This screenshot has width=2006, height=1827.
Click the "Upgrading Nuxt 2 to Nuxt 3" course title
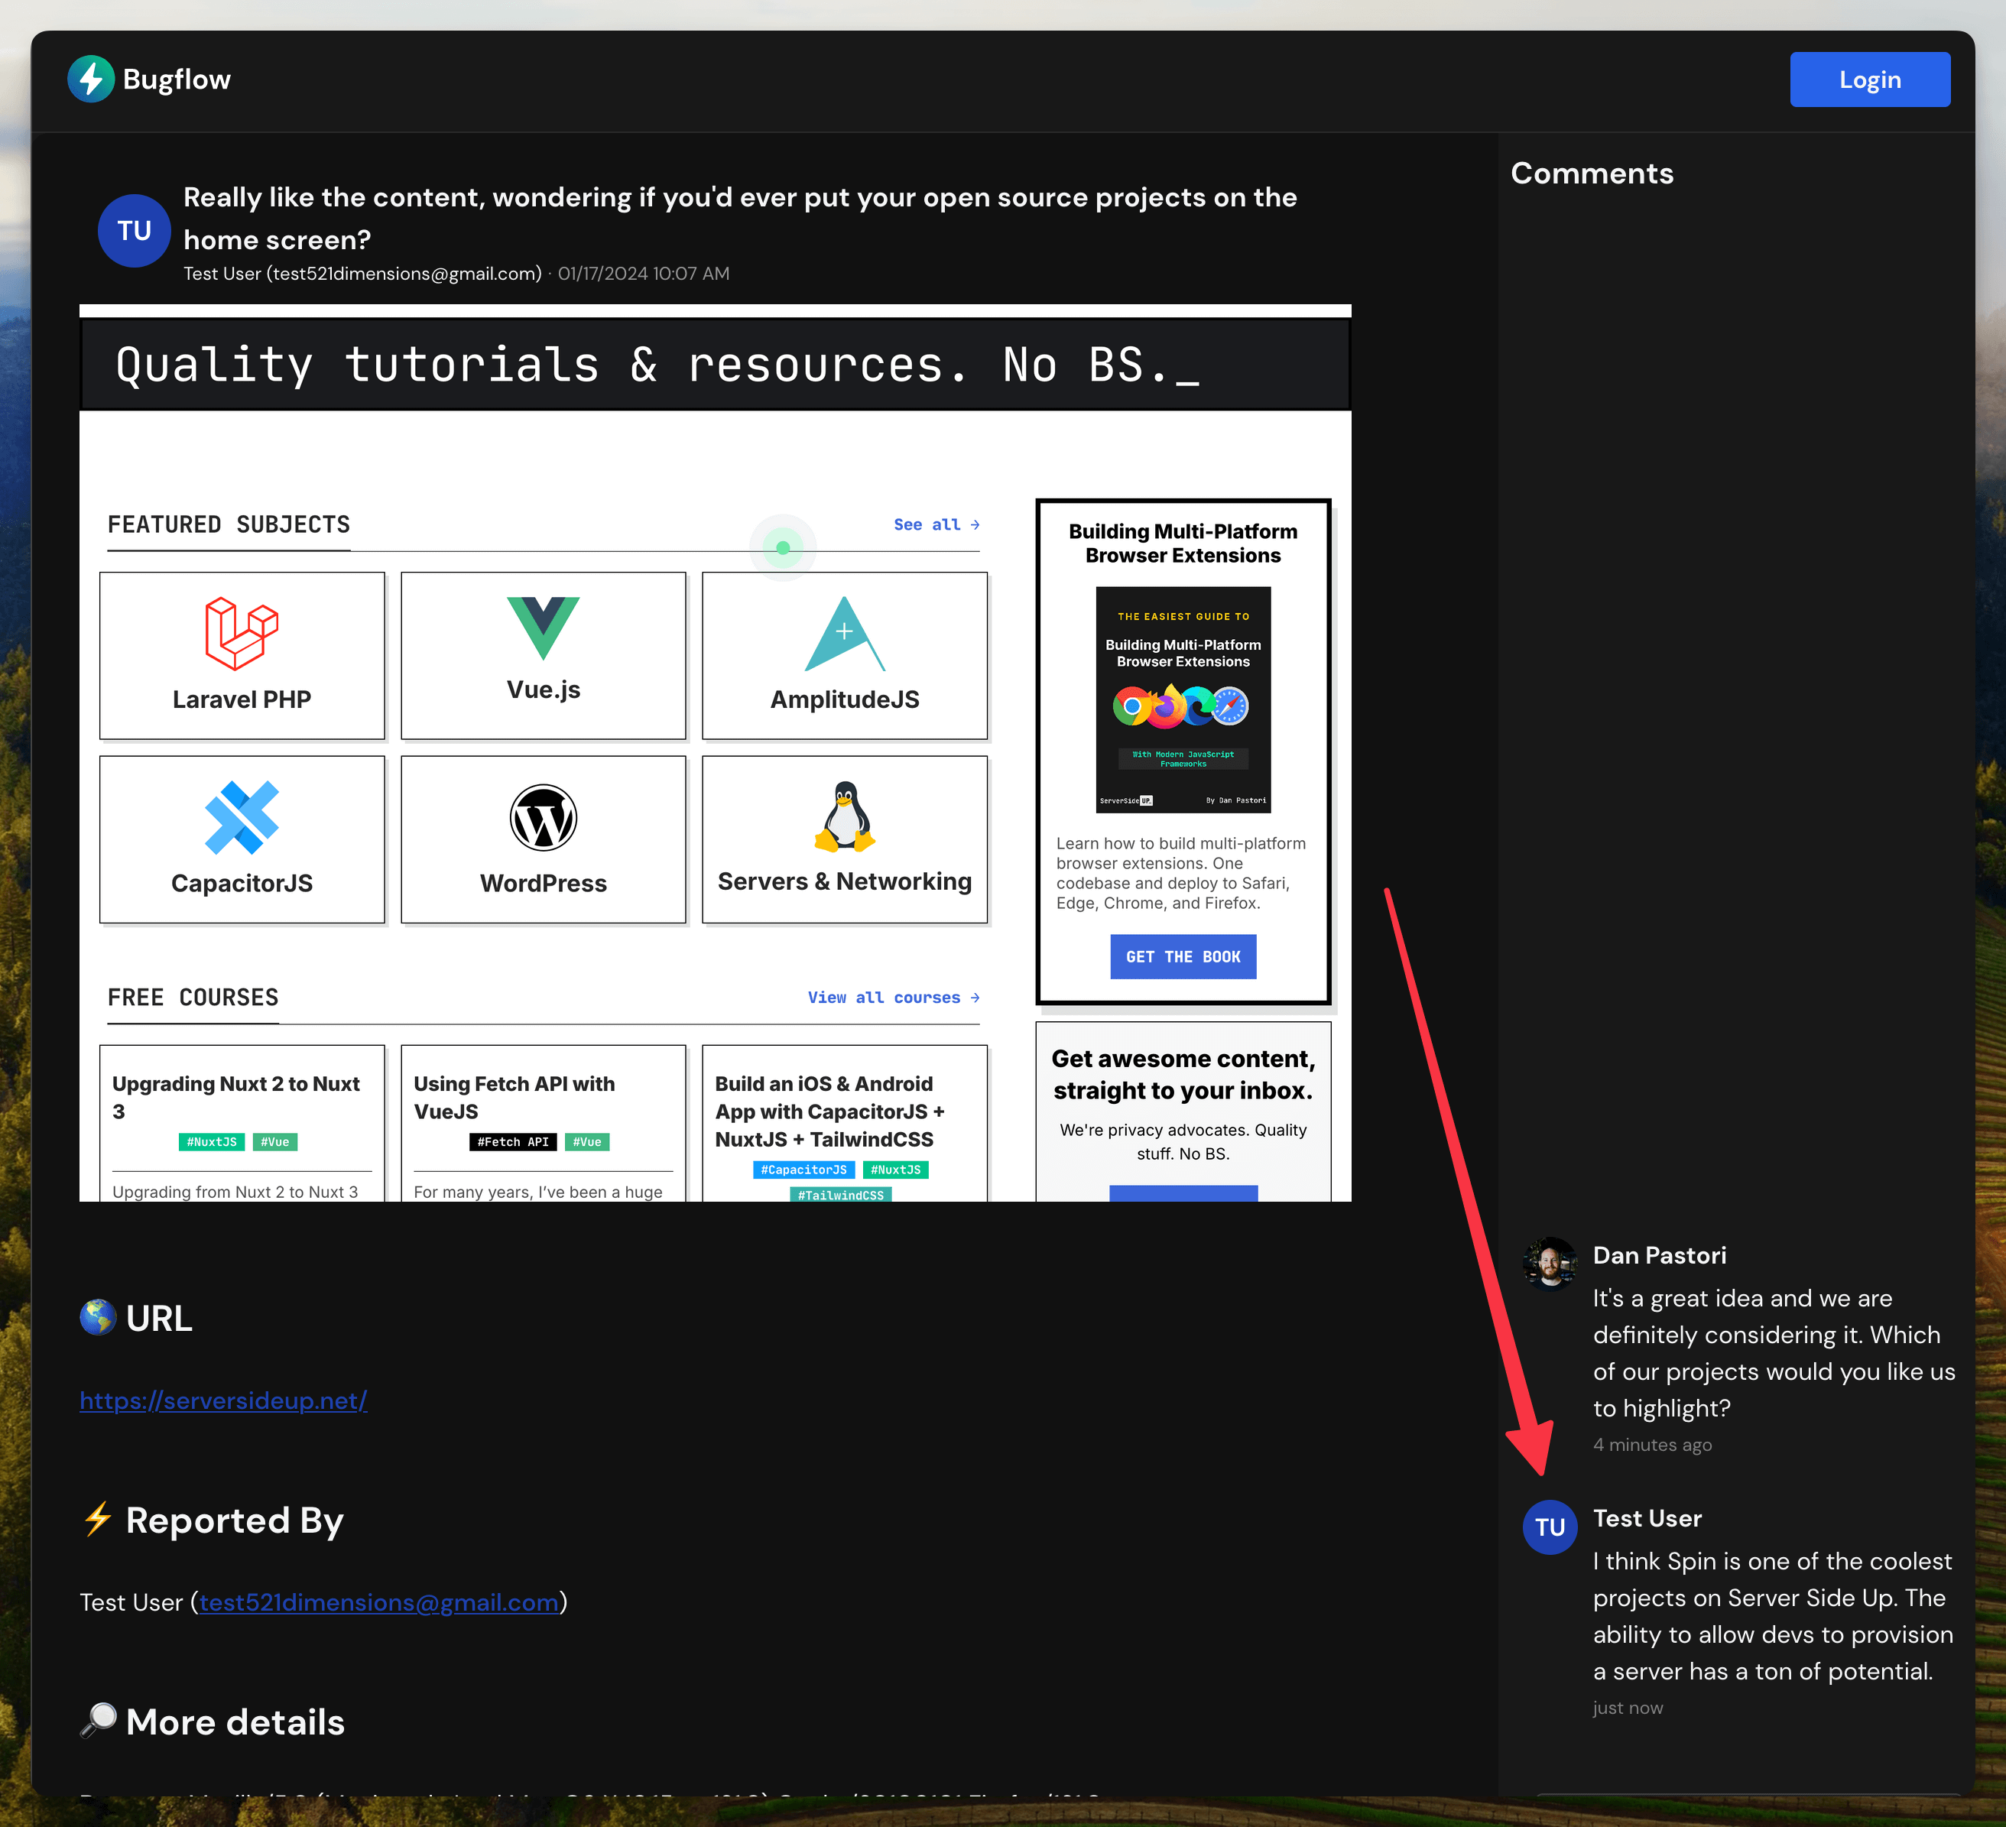[237, 1098]
